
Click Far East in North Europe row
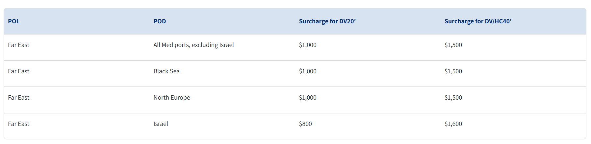[x=19, y=98]
